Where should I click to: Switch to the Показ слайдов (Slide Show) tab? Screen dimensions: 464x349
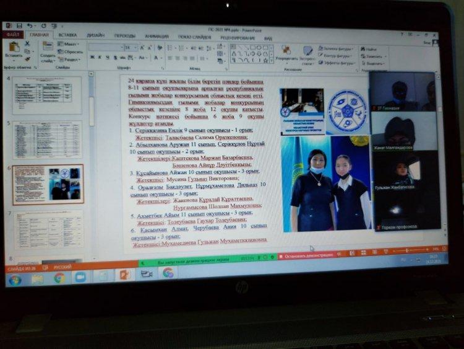point(194,37)
